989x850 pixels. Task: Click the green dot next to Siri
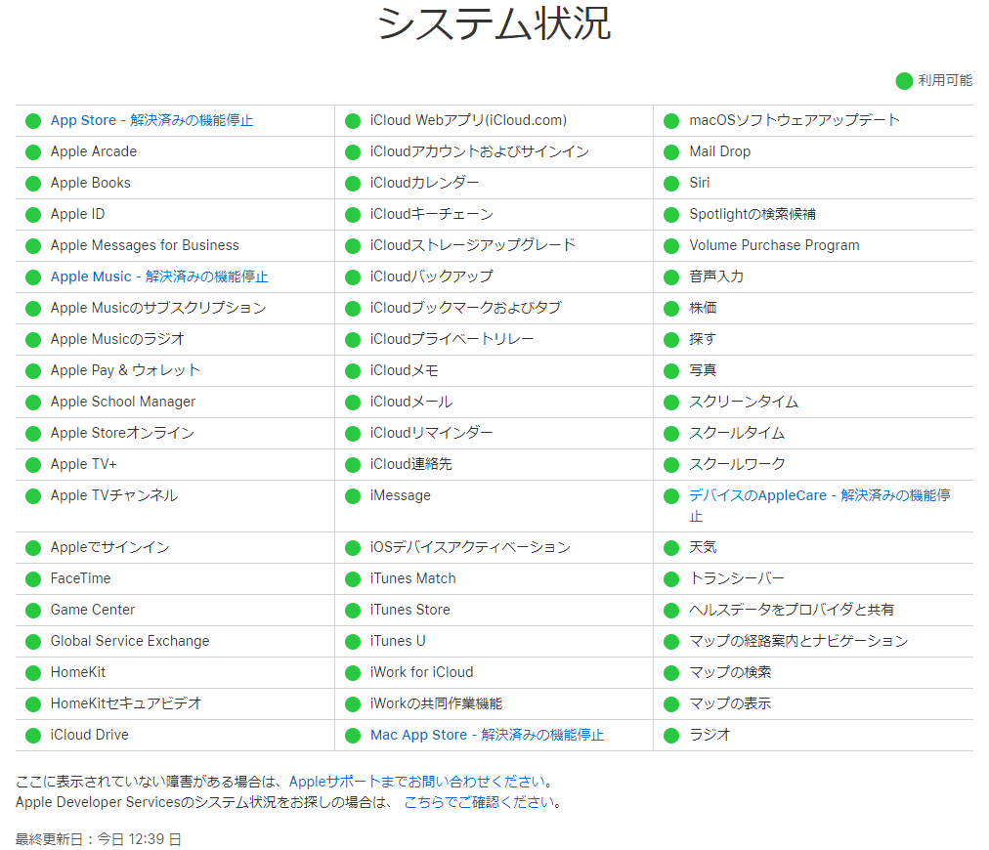point(671,183)
